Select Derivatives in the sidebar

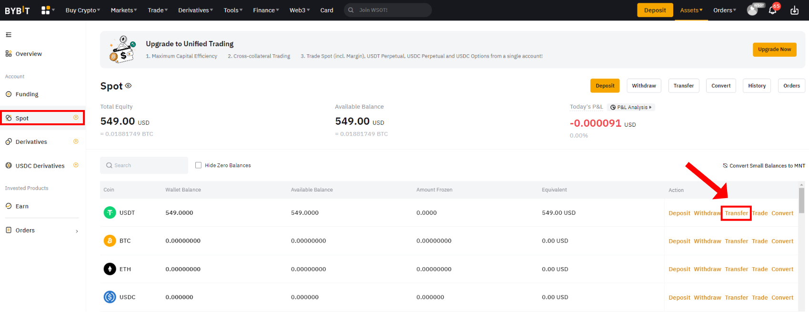(31, 142)
